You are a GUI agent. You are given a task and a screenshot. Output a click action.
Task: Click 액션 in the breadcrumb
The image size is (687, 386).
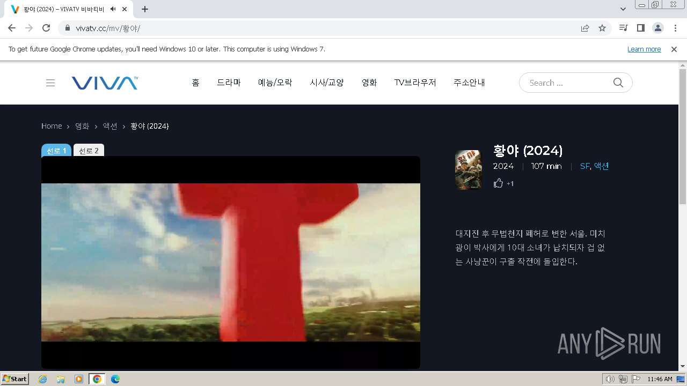click(110, 126)
